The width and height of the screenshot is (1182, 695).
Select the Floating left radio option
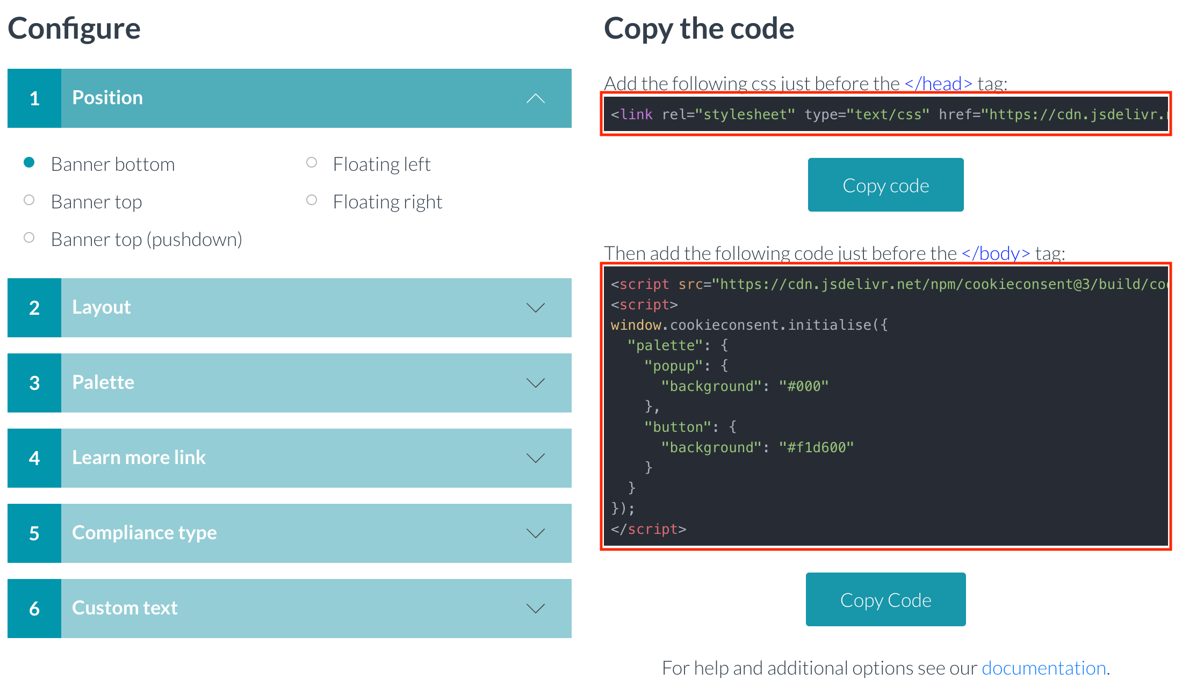click(x=312, y=162)
